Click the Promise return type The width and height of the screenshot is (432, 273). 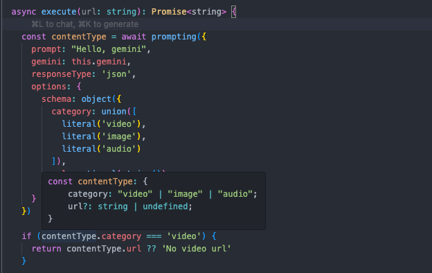coord(169,12)
